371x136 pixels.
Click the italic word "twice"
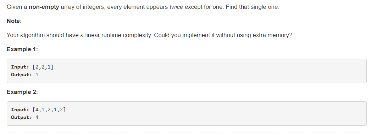click(x=176, y=7)
